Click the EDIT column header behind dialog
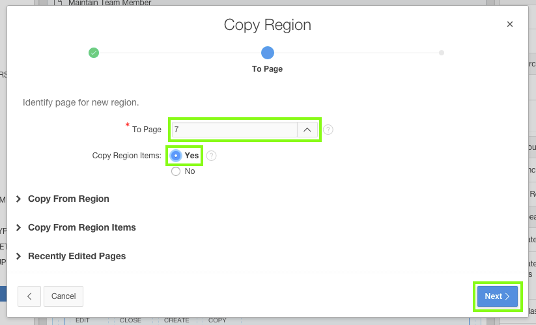536x325 pixels. [x=83, y=320]
